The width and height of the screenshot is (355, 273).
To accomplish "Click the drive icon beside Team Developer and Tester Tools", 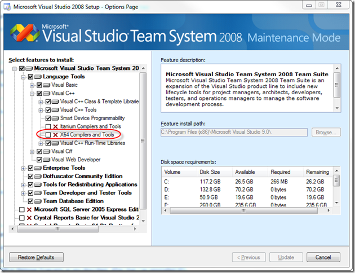I will (x=38, y=193).
